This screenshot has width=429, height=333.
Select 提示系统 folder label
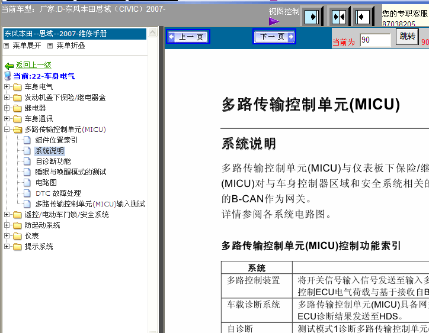[39, 247]
